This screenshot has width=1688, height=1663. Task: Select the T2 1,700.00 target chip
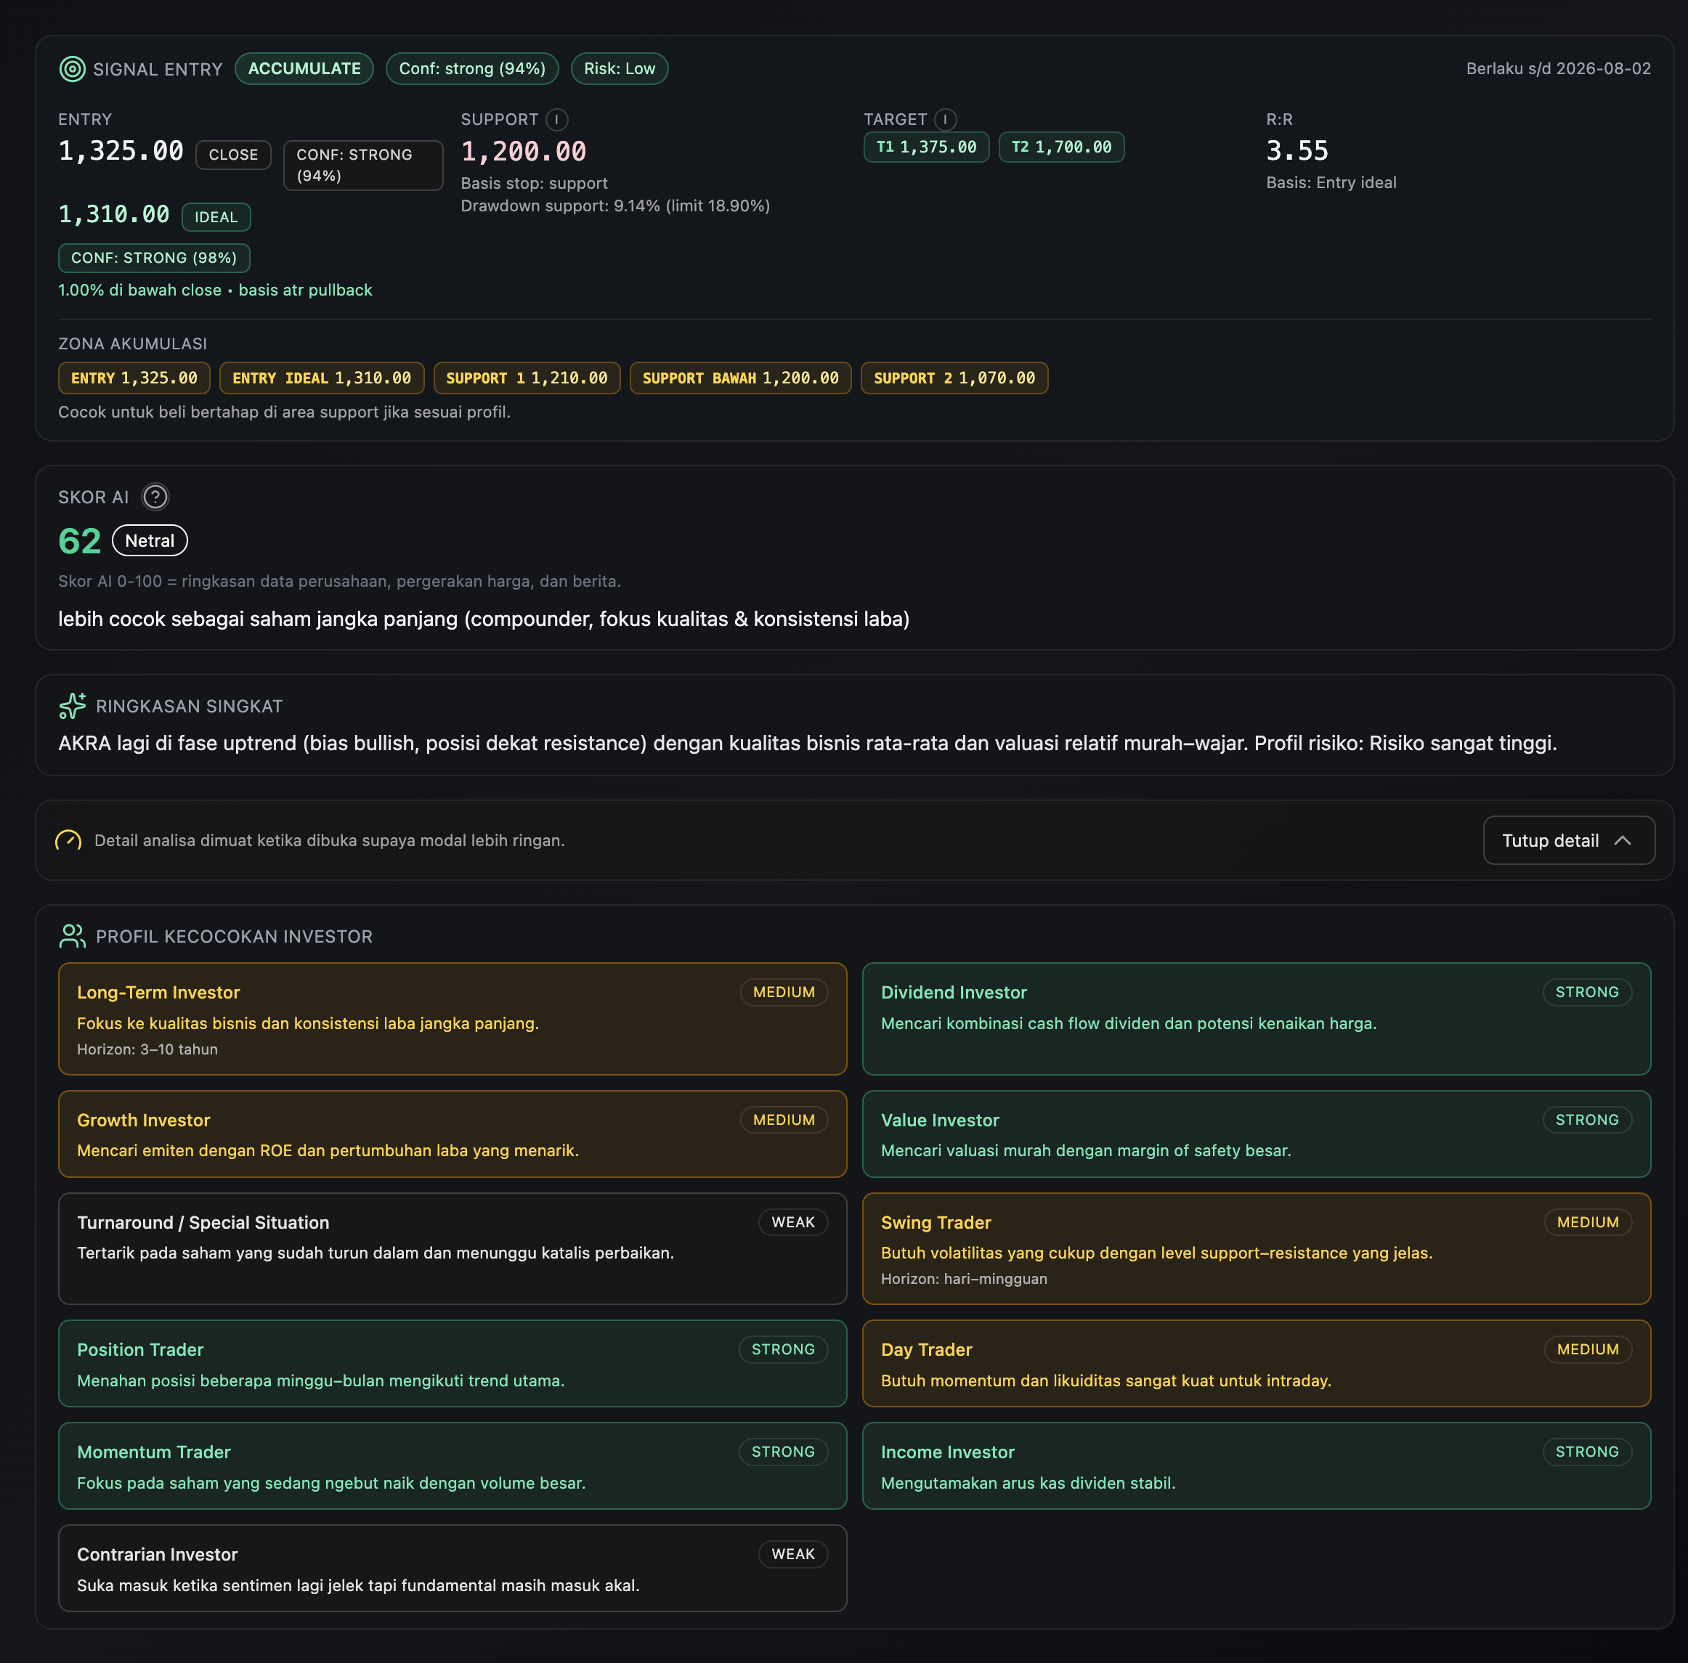pyautogui.click(x=1060, y=147)
